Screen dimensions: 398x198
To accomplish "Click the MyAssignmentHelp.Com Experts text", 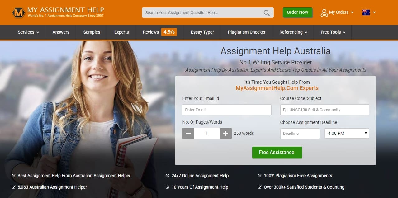I will point(277,88).
